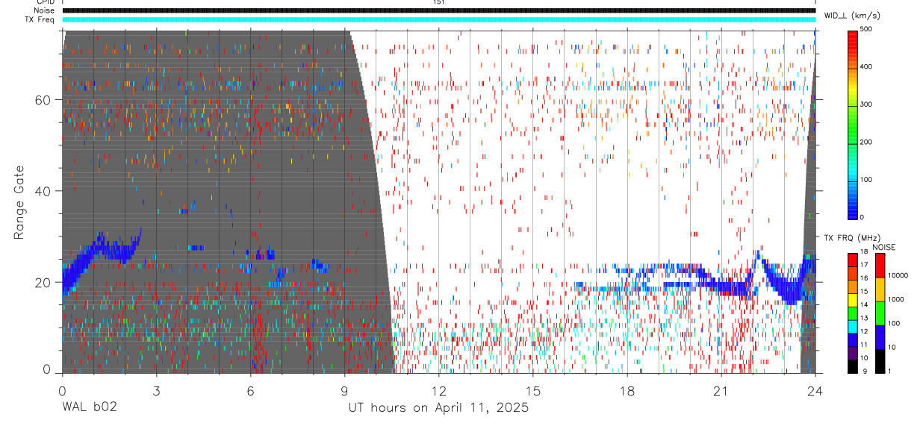Screen dimensions: 917x423
Task: Click the '500' width colorbar label
Action: (866, 29)
